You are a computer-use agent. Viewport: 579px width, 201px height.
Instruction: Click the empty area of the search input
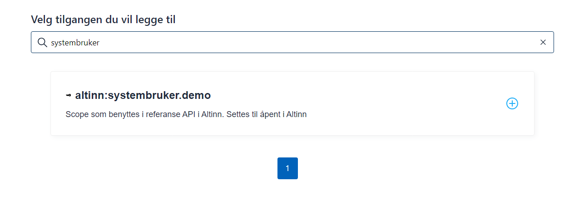tap(318, 42)
